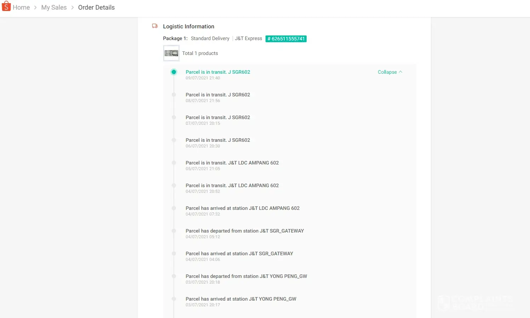Click the Logistic Information truck icon

point(155,26)
